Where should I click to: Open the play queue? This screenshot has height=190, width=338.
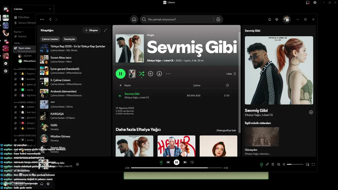pos(273,164)
